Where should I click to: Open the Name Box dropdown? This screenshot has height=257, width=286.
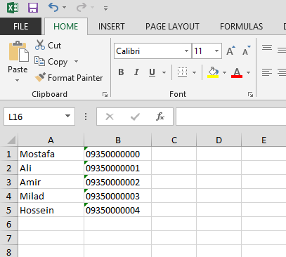[x=67, y=117]
